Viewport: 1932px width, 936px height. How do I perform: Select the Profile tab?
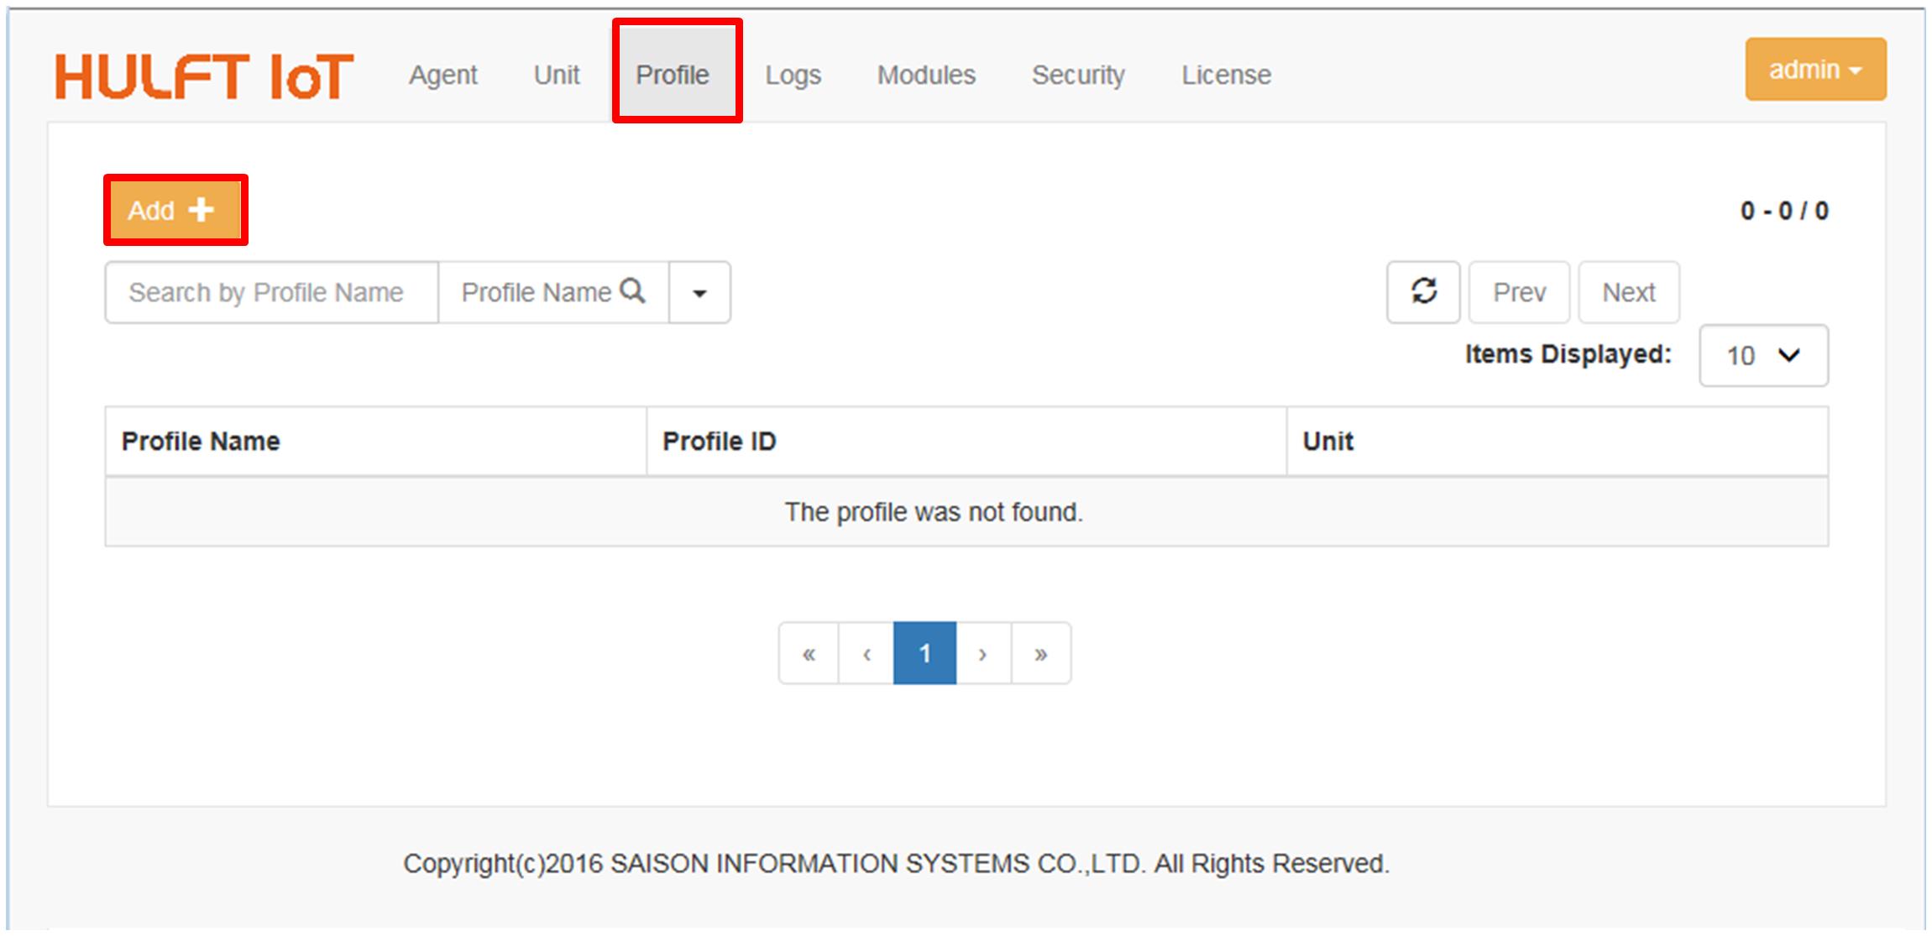click(673, 75)
